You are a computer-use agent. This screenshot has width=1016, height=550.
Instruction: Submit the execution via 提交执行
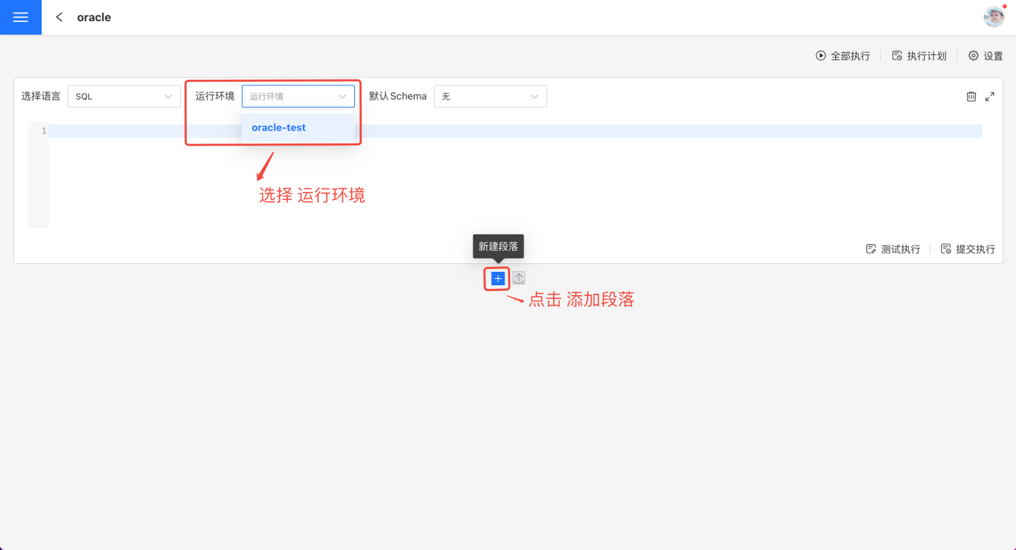[968, 249]
